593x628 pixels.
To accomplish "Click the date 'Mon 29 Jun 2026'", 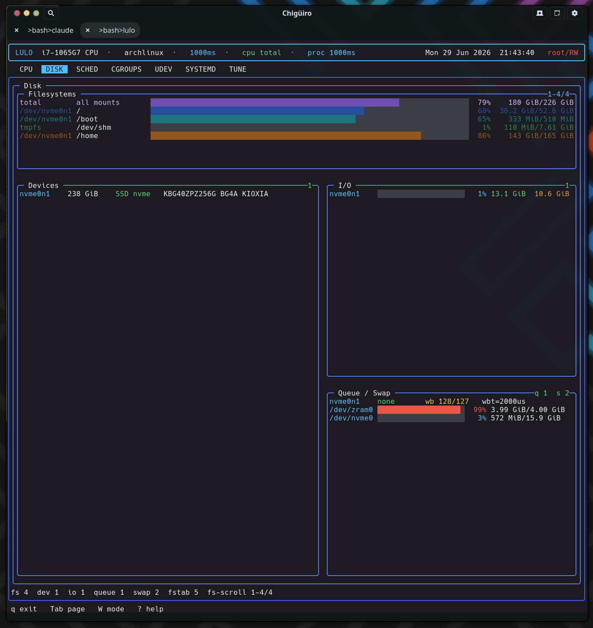I will [x=458, y=52].
